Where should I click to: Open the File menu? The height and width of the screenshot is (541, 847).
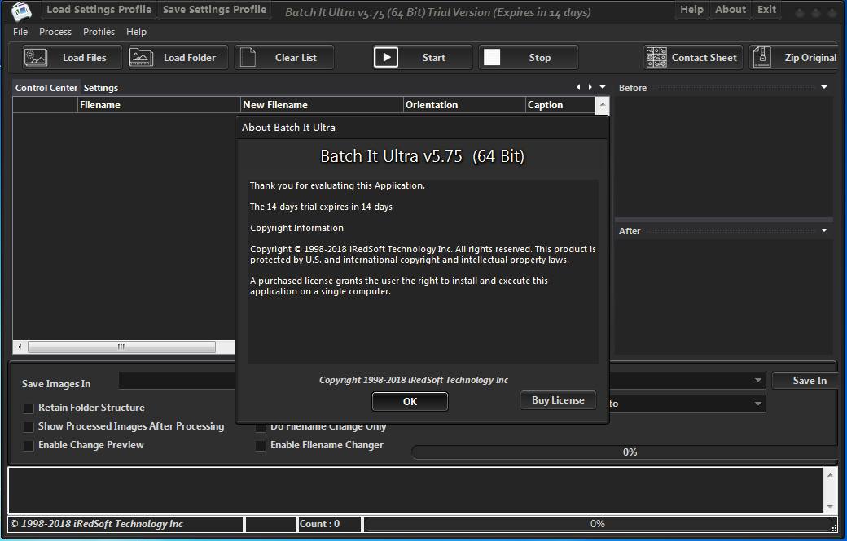coord(20,32)
